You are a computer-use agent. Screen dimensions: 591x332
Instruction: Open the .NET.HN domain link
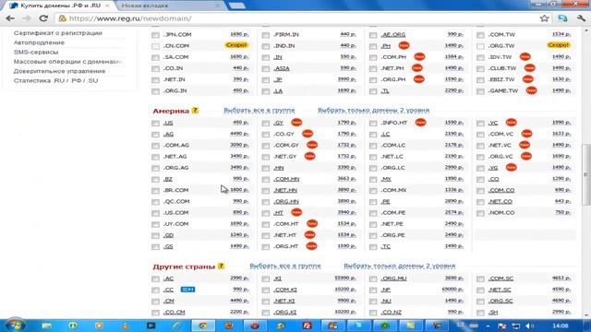point(285,191)
